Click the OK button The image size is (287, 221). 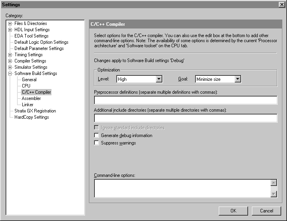(233, 210)
